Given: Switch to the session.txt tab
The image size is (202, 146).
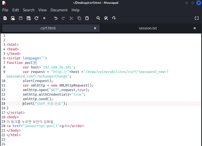Looking at the screenshot, I should pos(148,28).
